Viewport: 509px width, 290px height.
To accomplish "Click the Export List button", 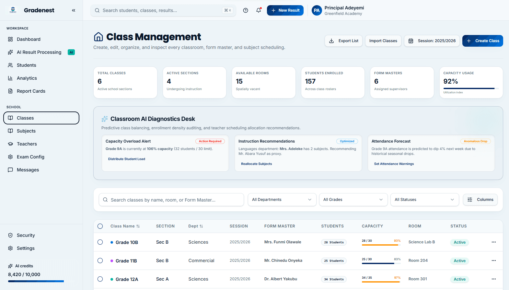I will (x=343, y=41).
